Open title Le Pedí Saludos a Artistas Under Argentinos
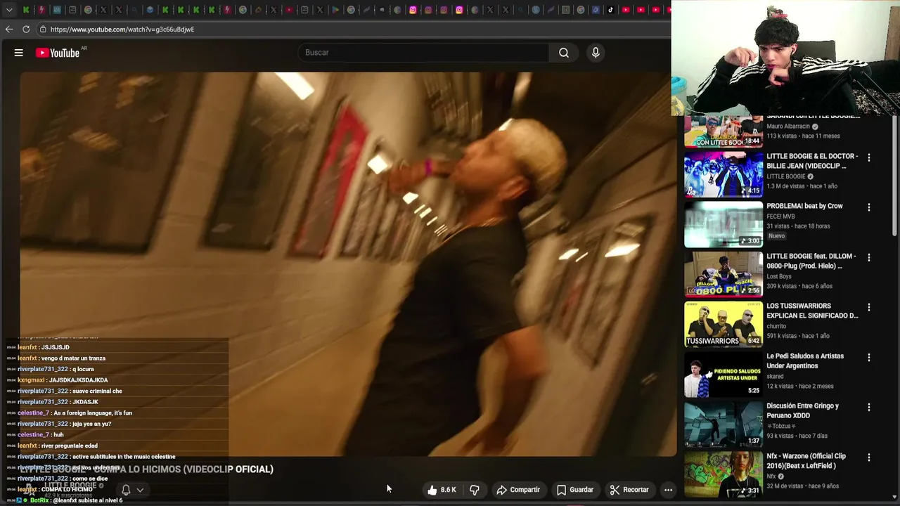This screenshot has width=900, height=506. 805,361
